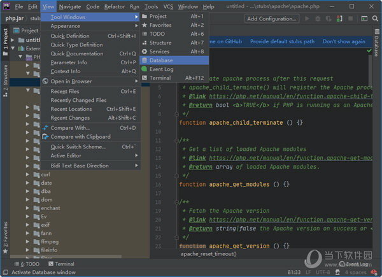
Task: Select the fann folder in the tree
Action: coord(46,233)
